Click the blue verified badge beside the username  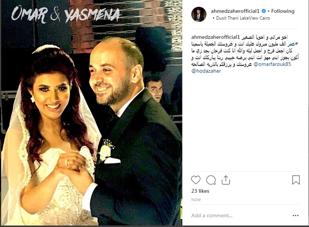264,11
